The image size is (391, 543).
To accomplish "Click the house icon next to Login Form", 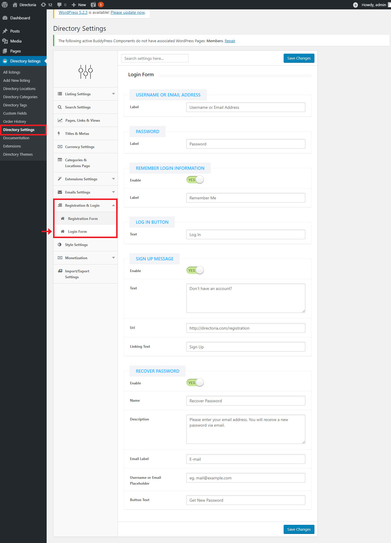I will click(62, 232).
